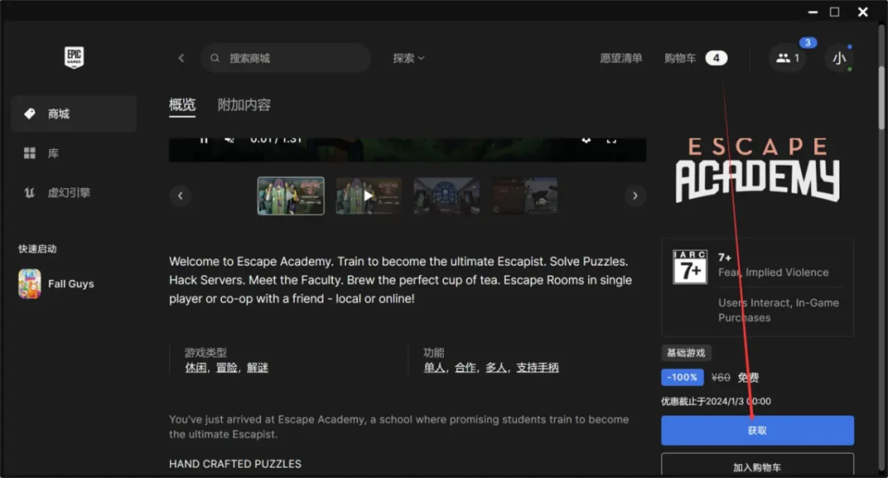
Task: Click the HAND CRAFTED PUZZLES heading
Action: click(x=235, y=464)
